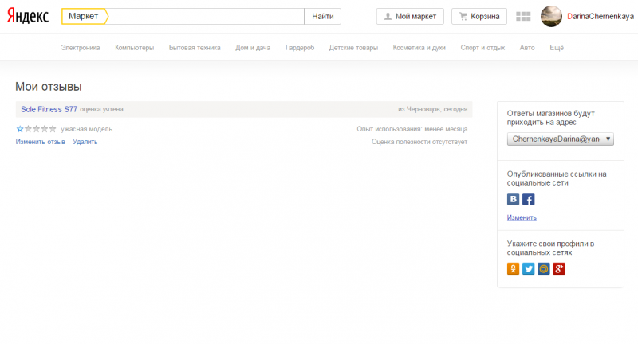
Task: Click Изменить отзыв link
Action: click(41, 142)
